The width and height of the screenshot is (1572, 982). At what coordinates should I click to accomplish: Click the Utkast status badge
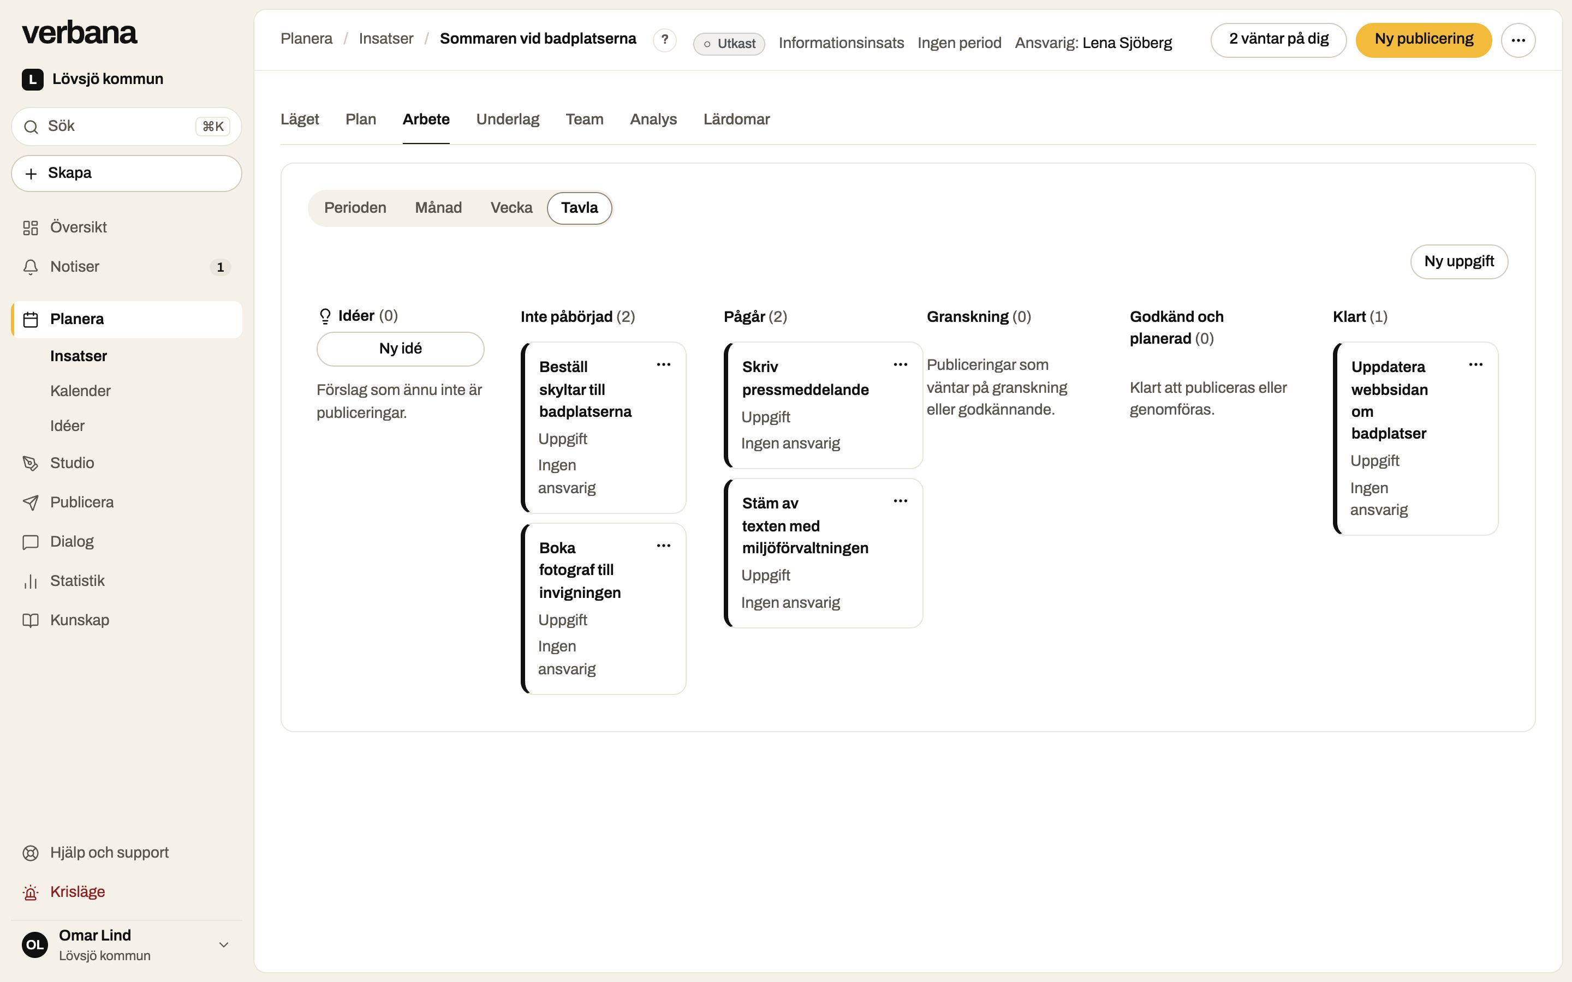[729, 44]
